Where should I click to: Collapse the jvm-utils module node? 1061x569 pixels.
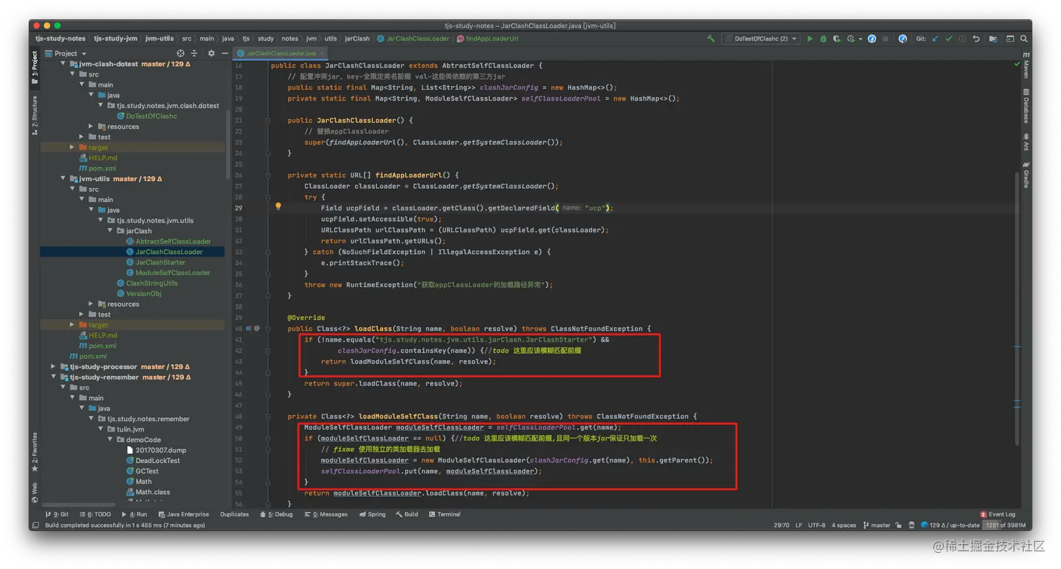coord(62,179)
